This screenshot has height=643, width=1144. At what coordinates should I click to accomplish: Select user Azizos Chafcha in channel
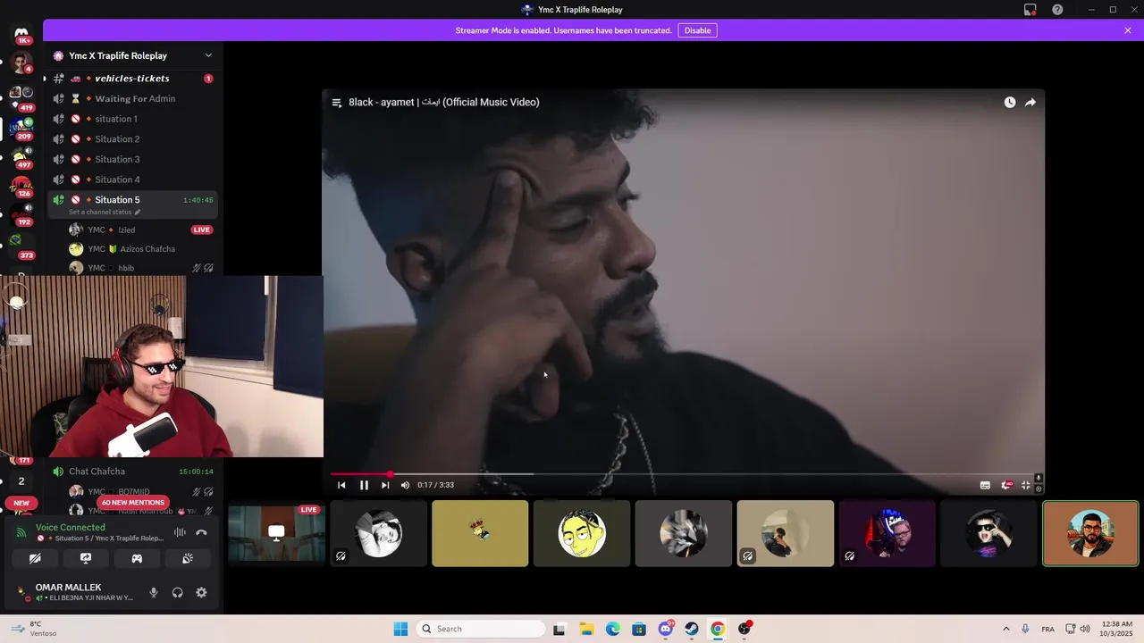click(141, 249)
